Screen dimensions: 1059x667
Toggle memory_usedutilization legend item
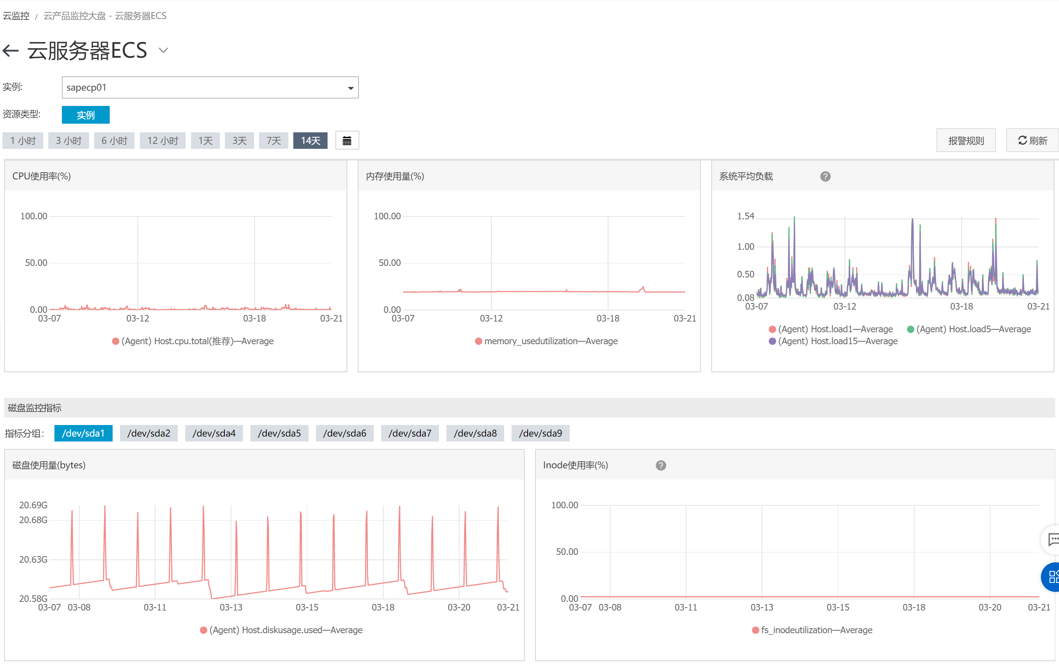(x=546, y=341)
